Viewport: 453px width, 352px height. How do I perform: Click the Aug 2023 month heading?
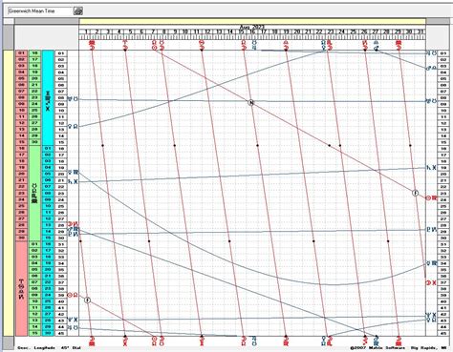[252, 27]
